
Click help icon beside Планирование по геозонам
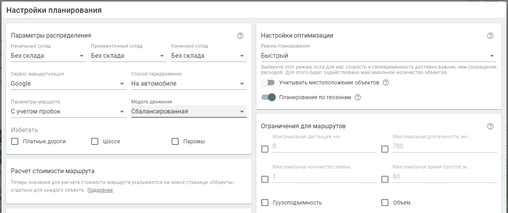[x=358, y=97]
